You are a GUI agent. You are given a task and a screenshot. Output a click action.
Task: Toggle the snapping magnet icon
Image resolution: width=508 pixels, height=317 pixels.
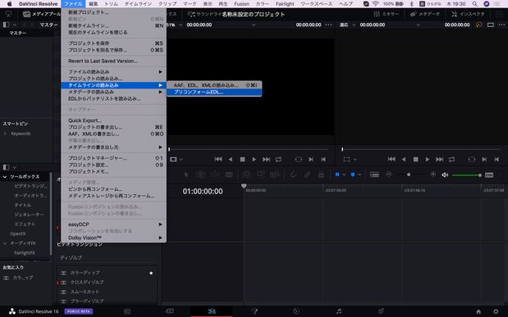coord(293,174)
